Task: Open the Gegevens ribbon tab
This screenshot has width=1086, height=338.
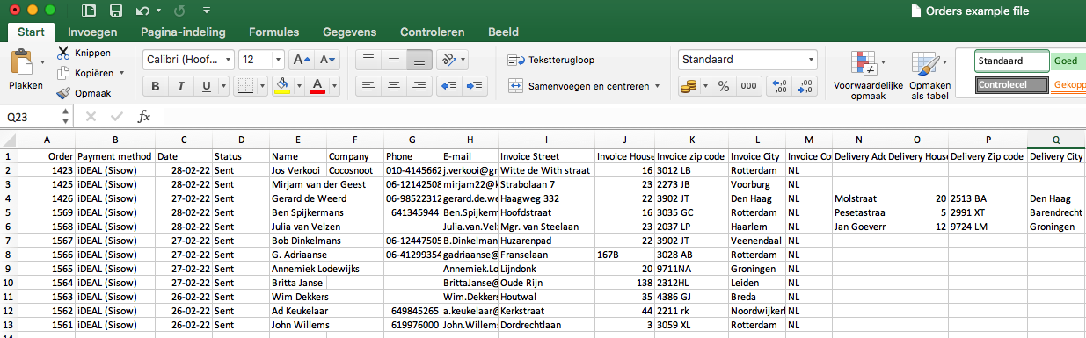Action: click(x=350, y=32)
